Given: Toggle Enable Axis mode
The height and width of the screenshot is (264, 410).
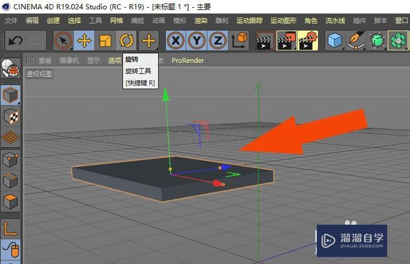Looking at the screenshot, I should [x=11, y=229].
